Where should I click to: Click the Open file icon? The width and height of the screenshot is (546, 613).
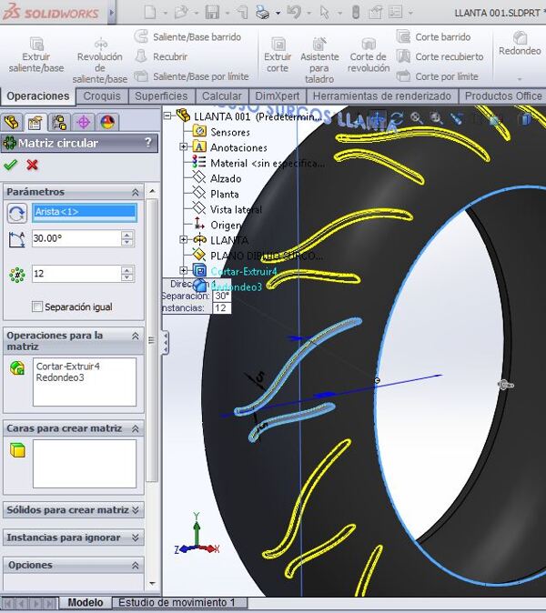(x=181, y=13)
